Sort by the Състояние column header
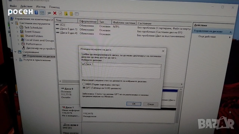 (164, 24)
